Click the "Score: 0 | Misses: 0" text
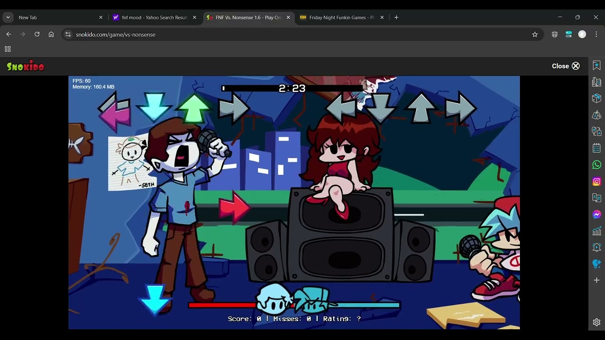 click(x=270, y=319)
